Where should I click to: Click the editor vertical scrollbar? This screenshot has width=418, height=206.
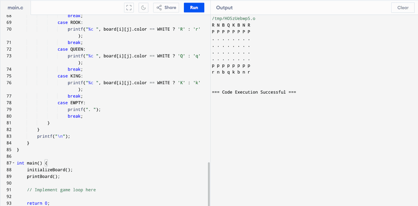208,184
